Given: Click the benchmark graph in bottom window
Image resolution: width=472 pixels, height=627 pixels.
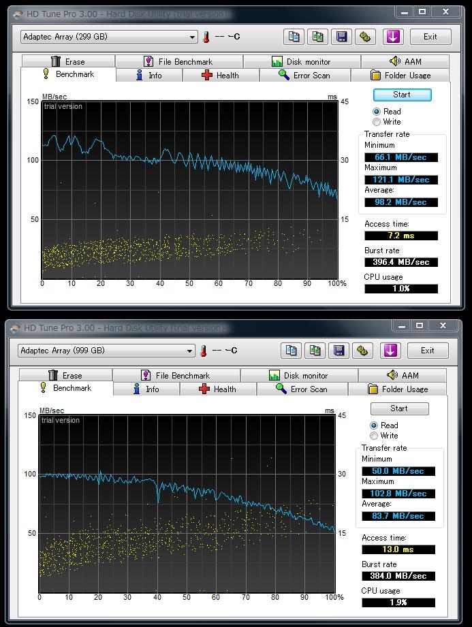Looking at the screenshot, I should [187, 504].
